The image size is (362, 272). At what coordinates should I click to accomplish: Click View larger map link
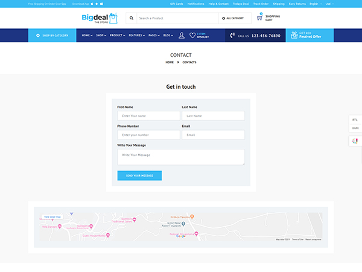point(52,216)
